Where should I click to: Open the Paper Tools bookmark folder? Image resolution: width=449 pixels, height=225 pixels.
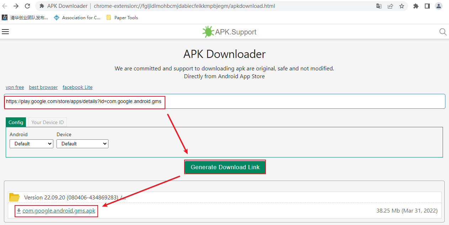[122, 17]
